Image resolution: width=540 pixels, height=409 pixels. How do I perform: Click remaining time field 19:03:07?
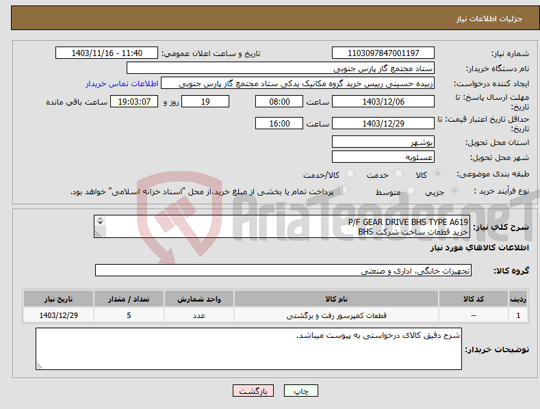coord(134,101)
